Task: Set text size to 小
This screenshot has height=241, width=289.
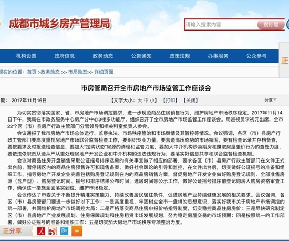Action: click(152, 101)
